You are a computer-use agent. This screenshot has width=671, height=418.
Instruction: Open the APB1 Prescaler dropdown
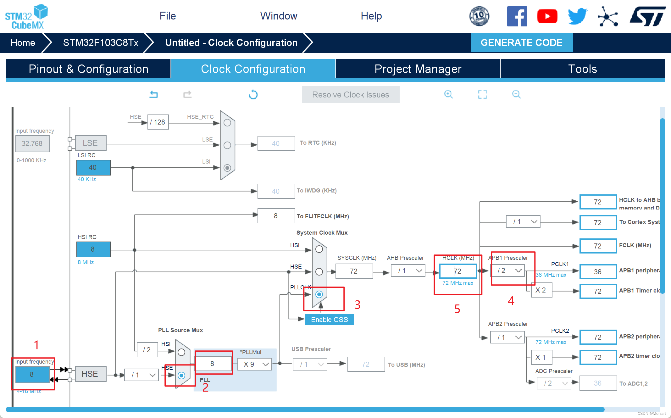(508, 271)
